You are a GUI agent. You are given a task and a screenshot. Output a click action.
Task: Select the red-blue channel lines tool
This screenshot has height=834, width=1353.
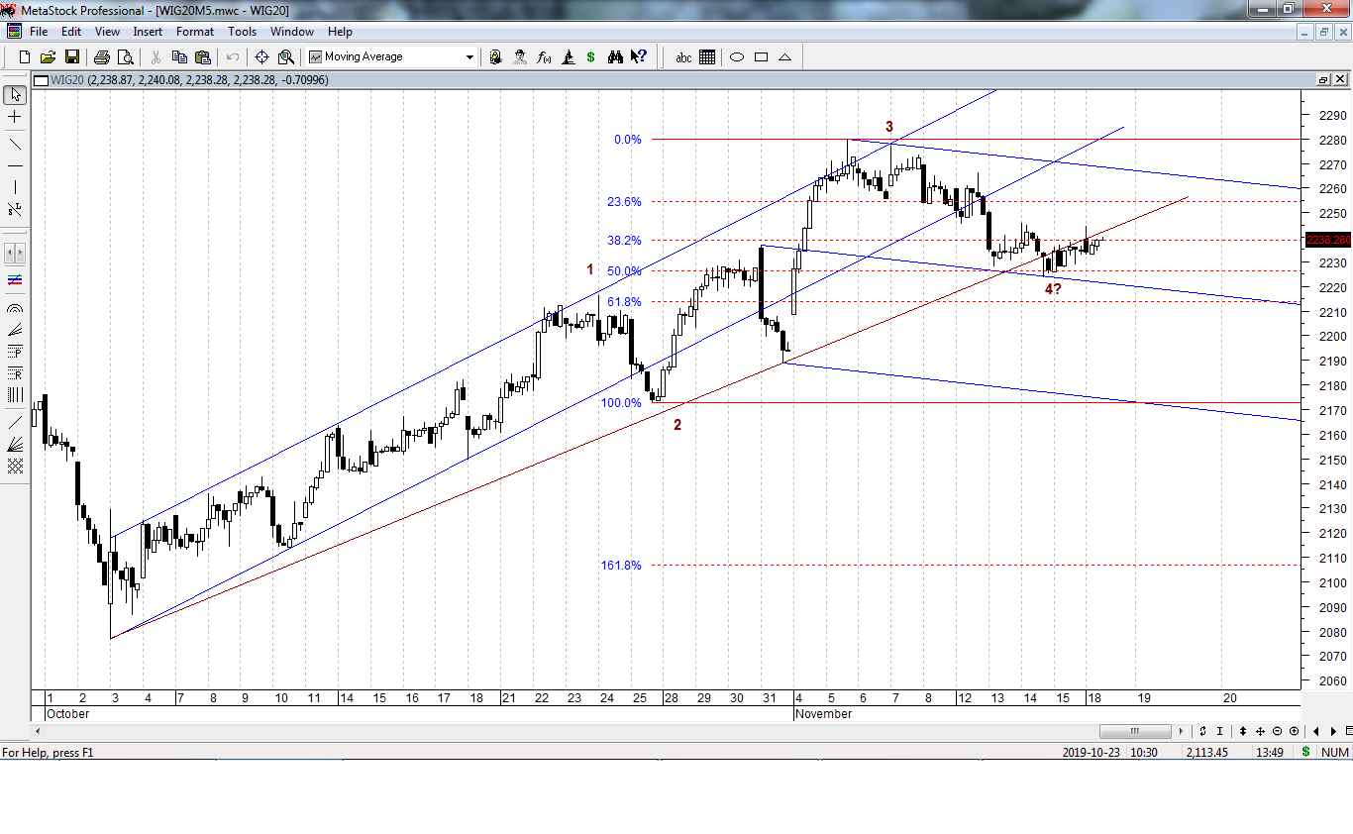(15, 280)
